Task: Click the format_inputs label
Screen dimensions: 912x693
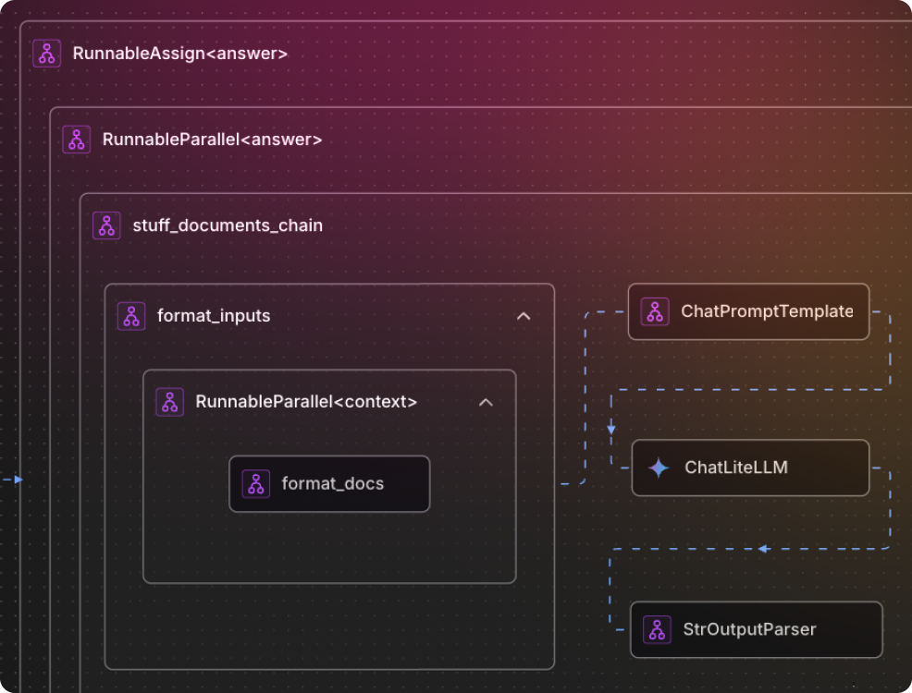Action: click(x=214, y=316)
